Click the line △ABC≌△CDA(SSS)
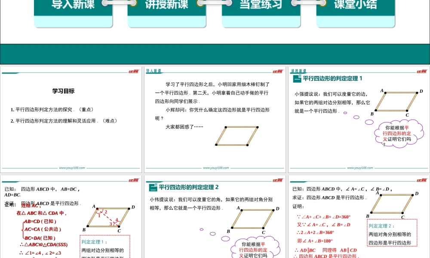Screen dimensions: 430x258 (43, 245)
